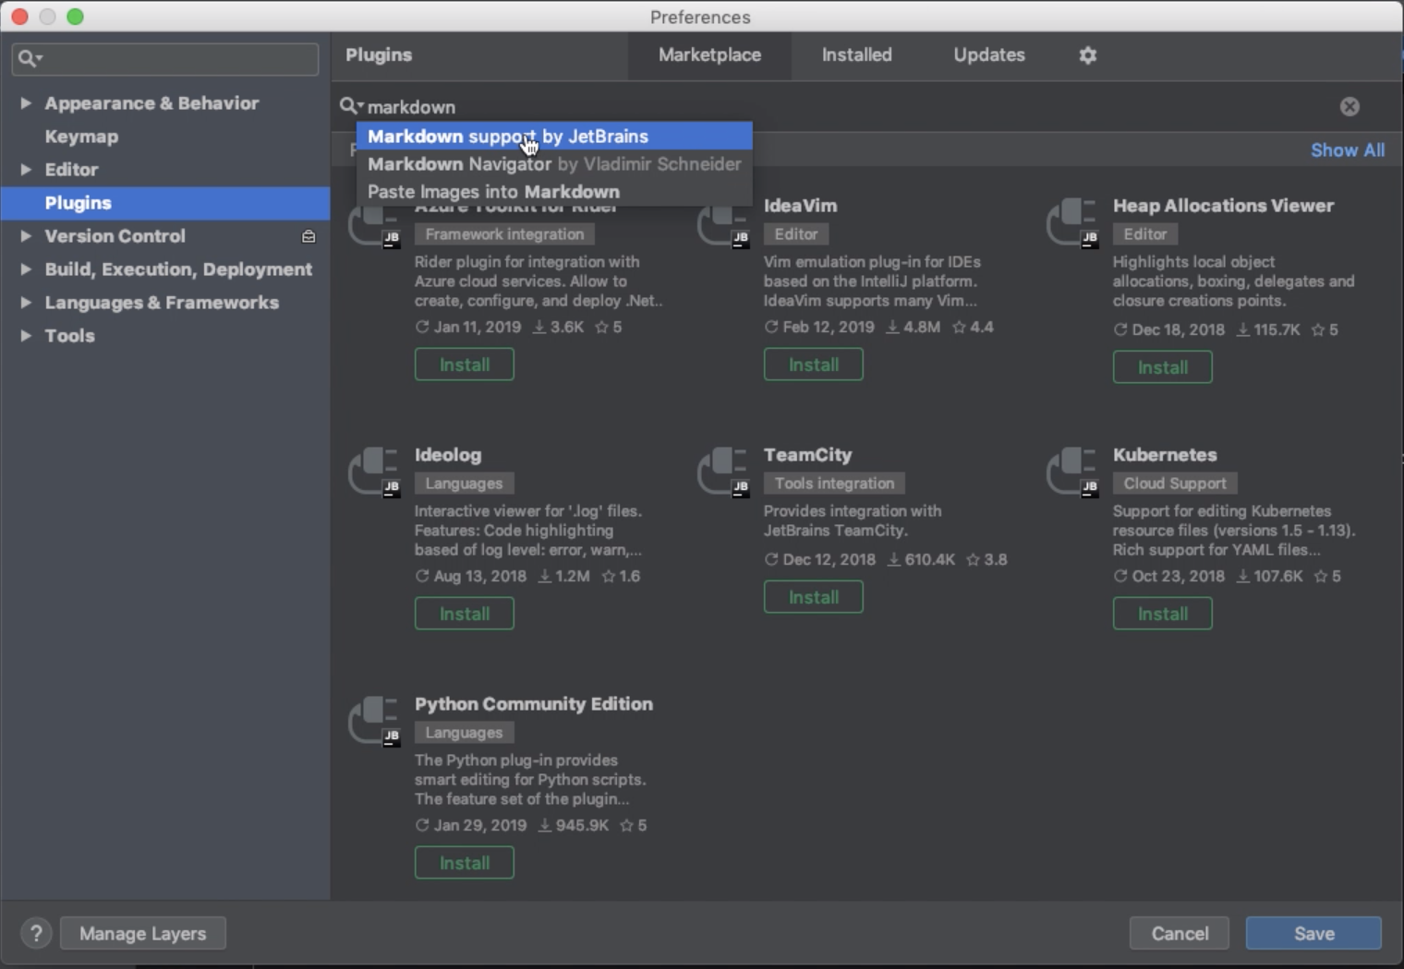Screen dimensions: 1404x969
Task: Expand the Version Control tree node
Action: (x=26, y=236)
